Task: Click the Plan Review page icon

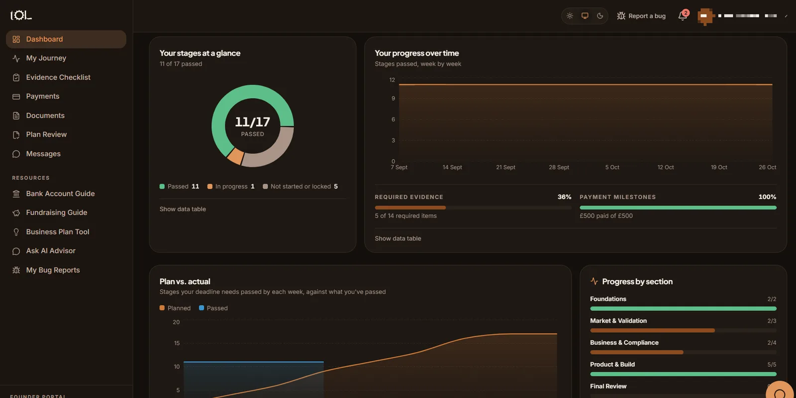Action: [16, 135]
